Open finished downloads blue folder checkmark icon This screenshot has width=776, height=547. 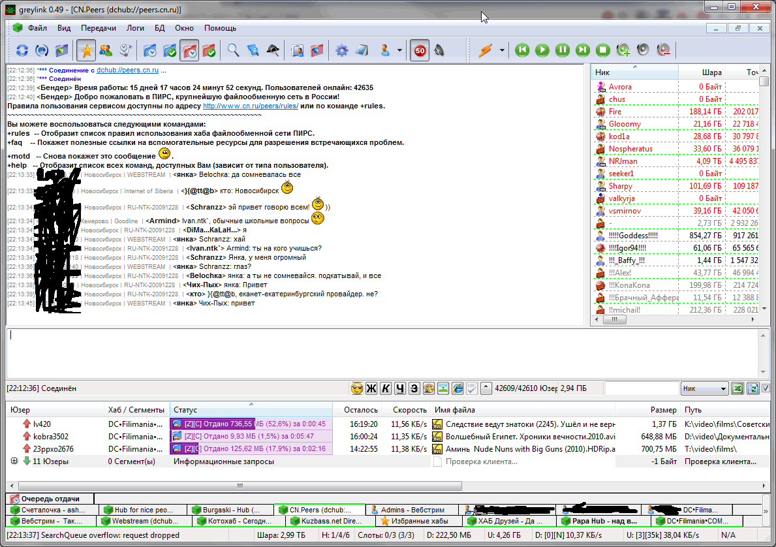(x=170, y=50)
